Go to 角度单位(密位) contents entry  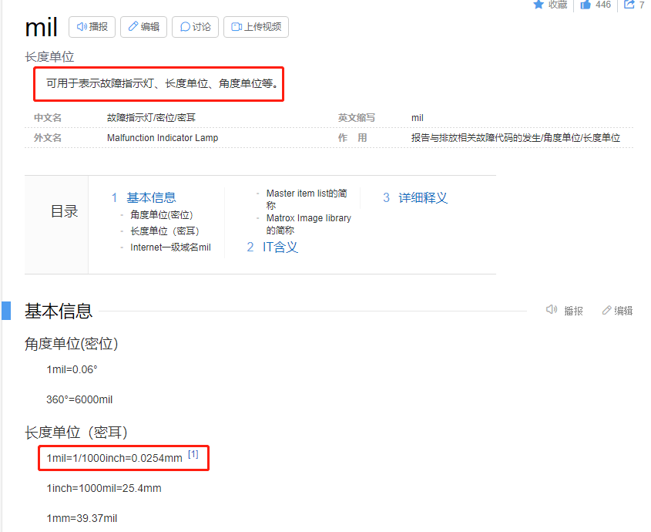click(x=161, y=215)
